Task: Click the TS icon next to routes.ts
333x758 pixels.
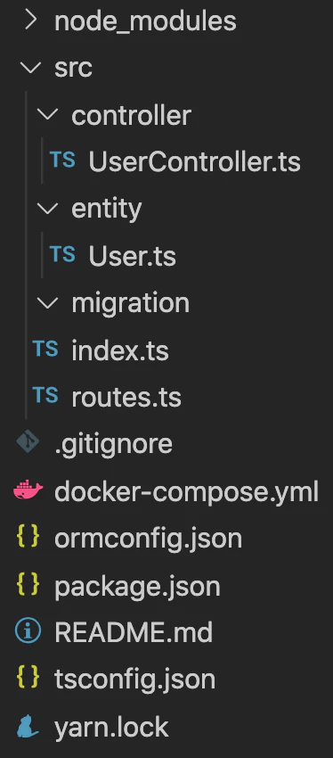Action: coord(45,395)
